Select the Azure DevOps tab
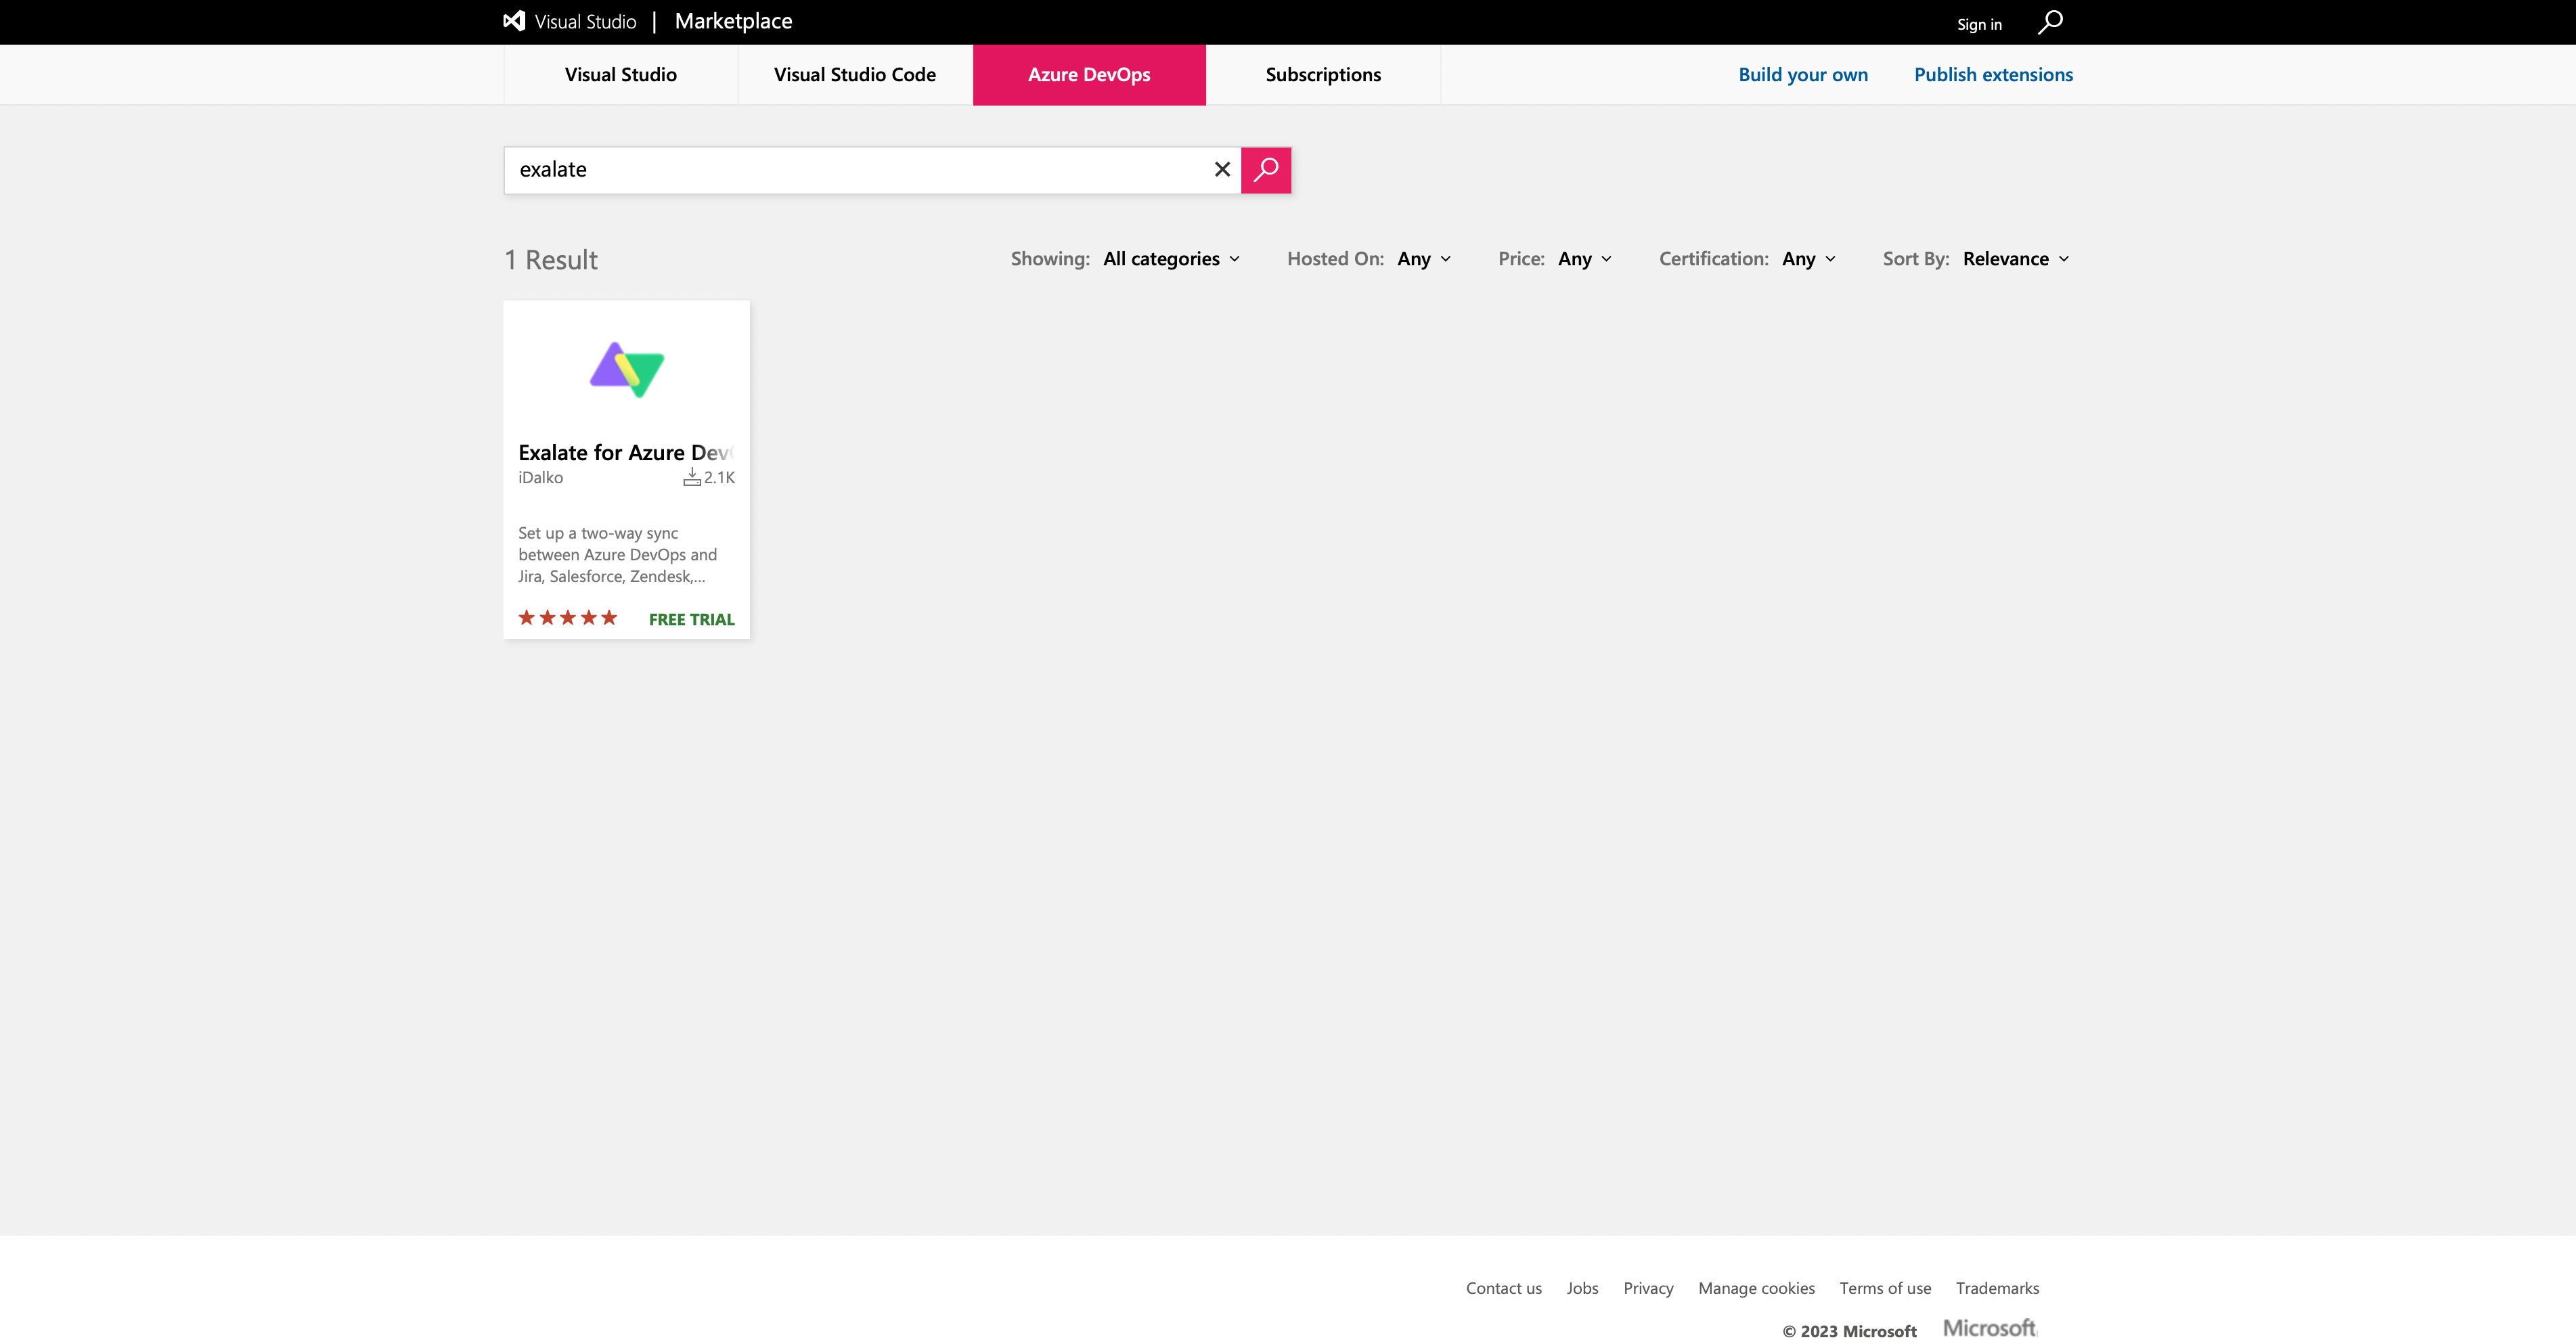 1089,75
